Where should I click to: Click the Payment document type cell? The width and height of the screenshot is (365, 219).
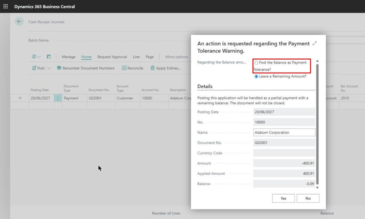[74, 98]
